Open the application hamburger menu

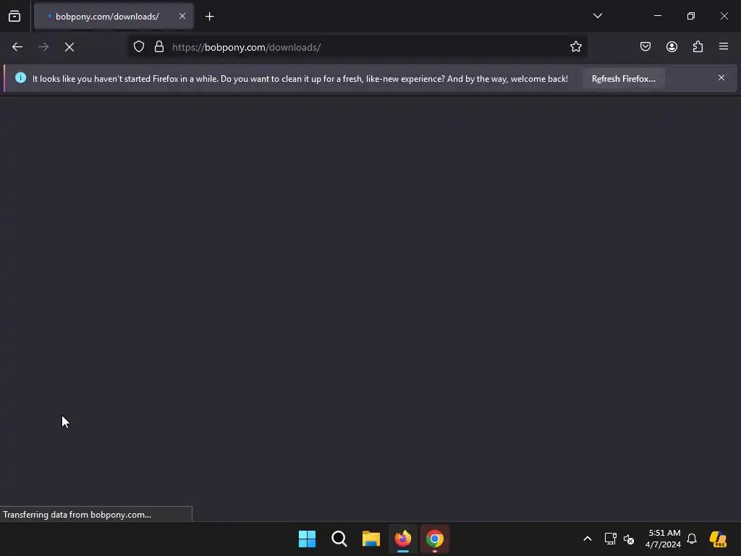pyautogui.click(x=724, y=47)
